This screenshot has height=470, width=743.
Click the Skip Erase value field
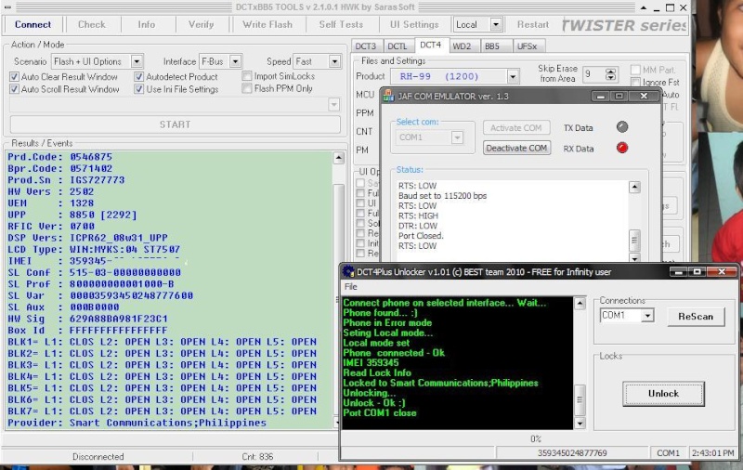coord(593,74)
